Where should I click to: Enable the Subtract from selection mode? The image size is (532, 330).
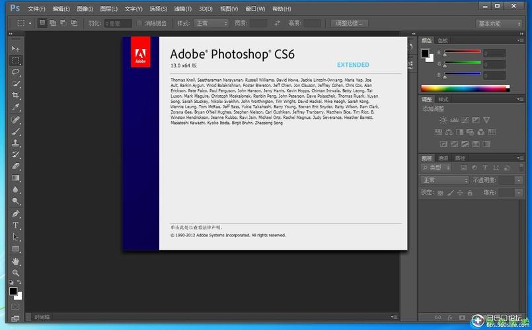point(63,22)
